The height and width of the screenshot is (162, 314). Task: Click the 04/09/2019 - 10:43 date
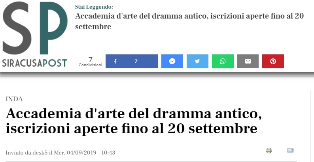91,153
